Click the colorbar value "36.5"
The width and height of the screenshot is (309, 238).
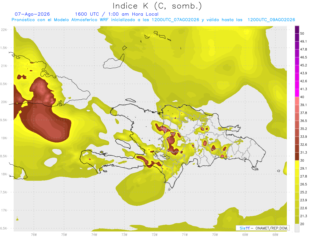pos(303,121)
